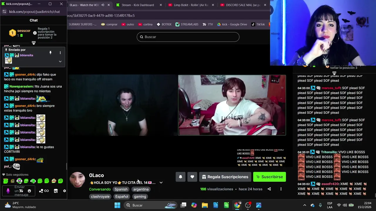Toggle notification bell for 0Laco
Image resolution: width=376 pixels, height=211 pixels.
tap(180, 177)
